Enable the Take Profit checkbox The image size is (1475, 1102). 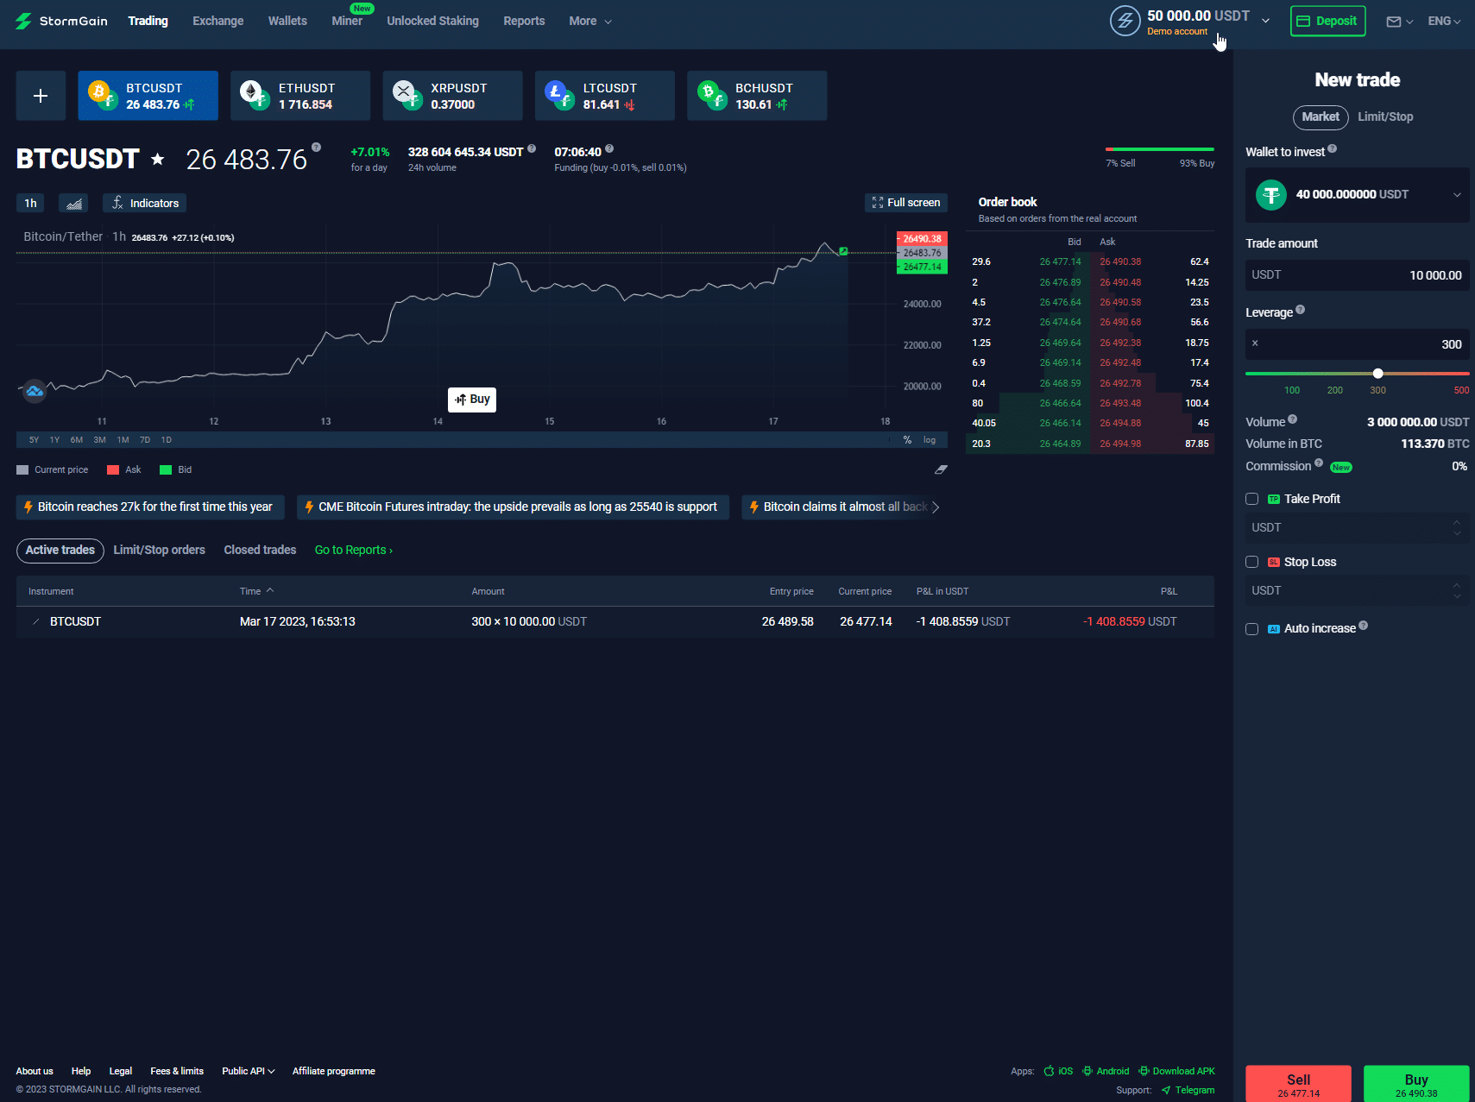pos(1251,499)
